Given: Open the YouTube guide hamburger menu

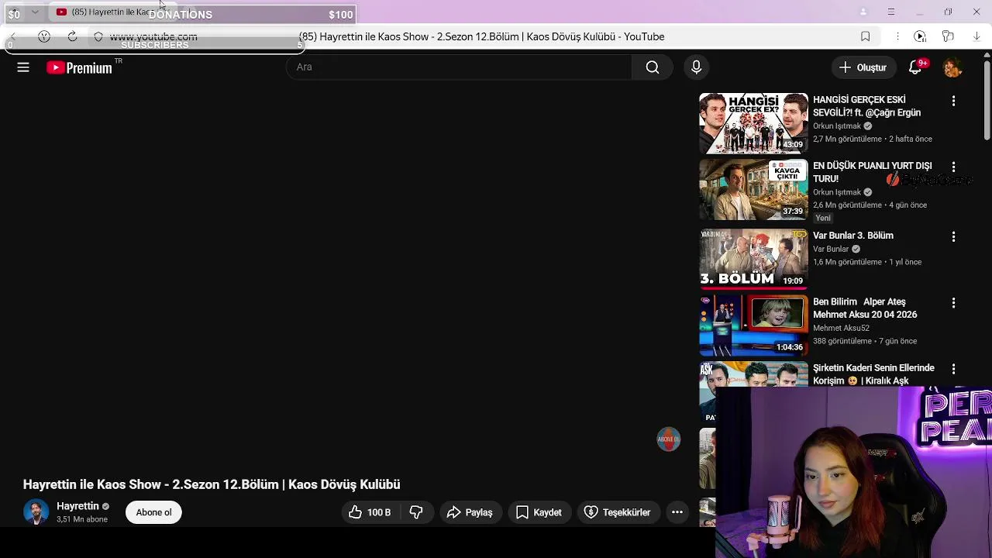Looking at the screenshot, I should pos(23,67).
